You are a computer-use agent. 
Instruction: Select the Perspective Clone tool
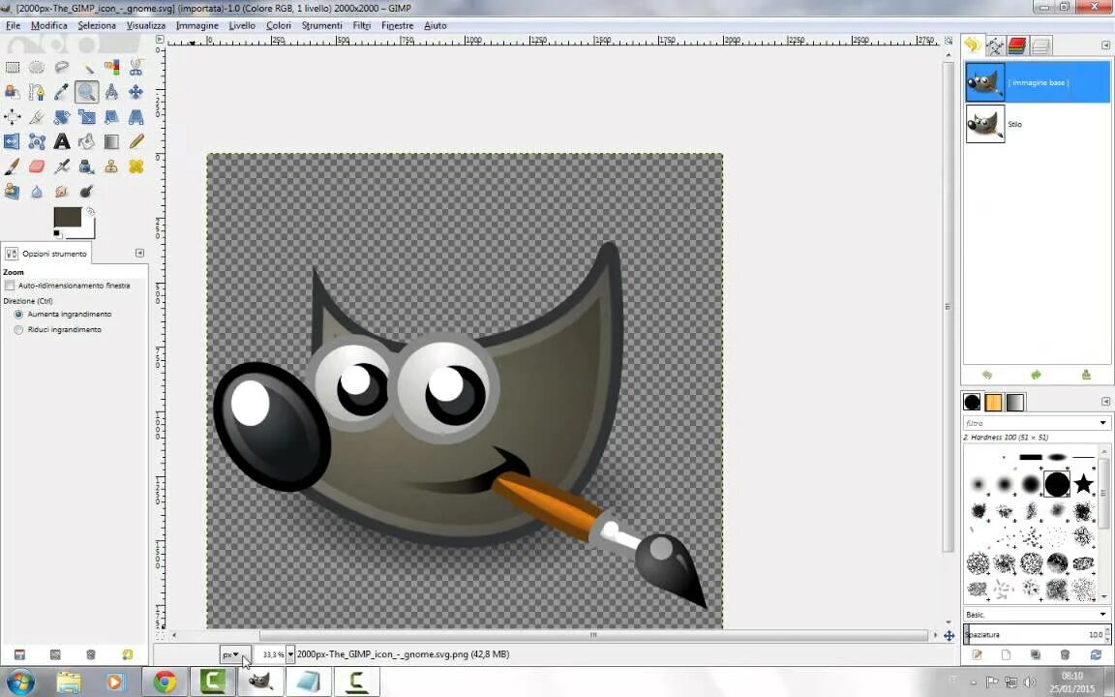point(12,191)
